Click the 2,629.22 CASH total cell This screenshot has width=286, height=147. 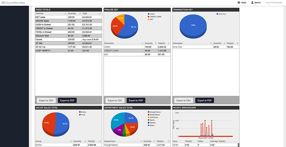point(164,47)
